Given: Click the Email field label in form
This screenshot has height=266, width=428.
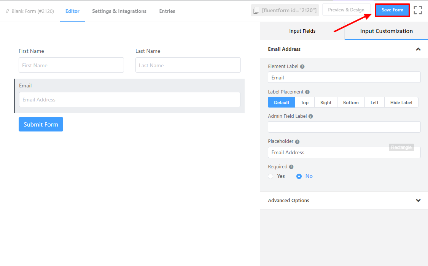Looking at the screenshot, I should (25, 85).
